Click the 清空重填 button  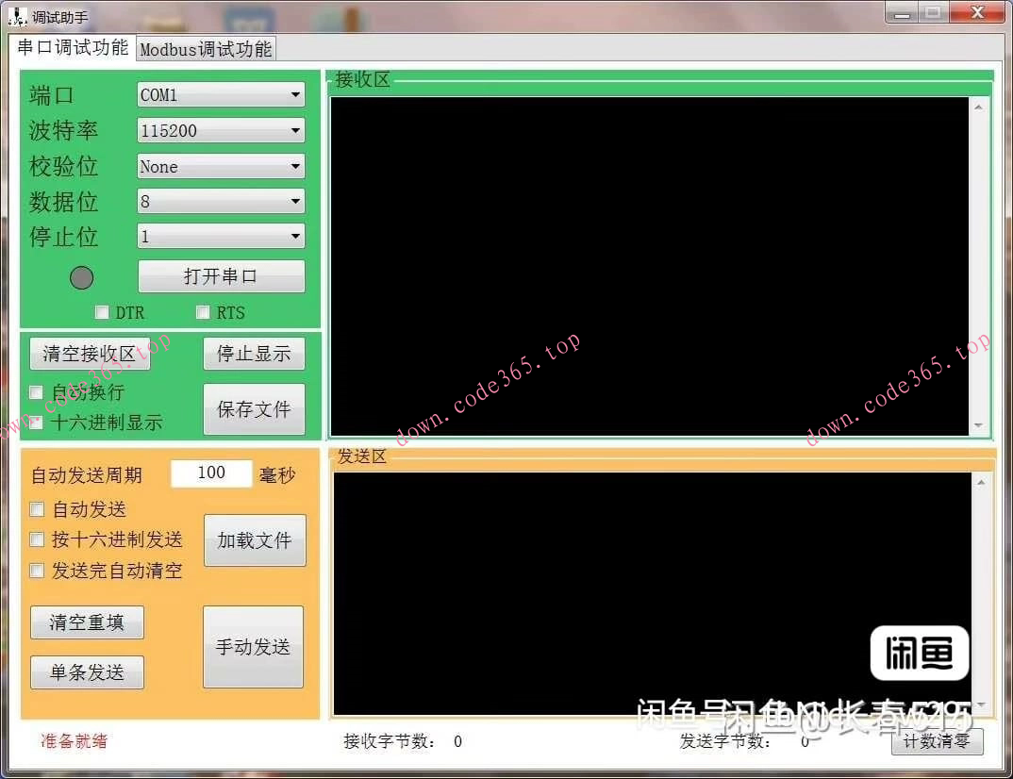87,622
